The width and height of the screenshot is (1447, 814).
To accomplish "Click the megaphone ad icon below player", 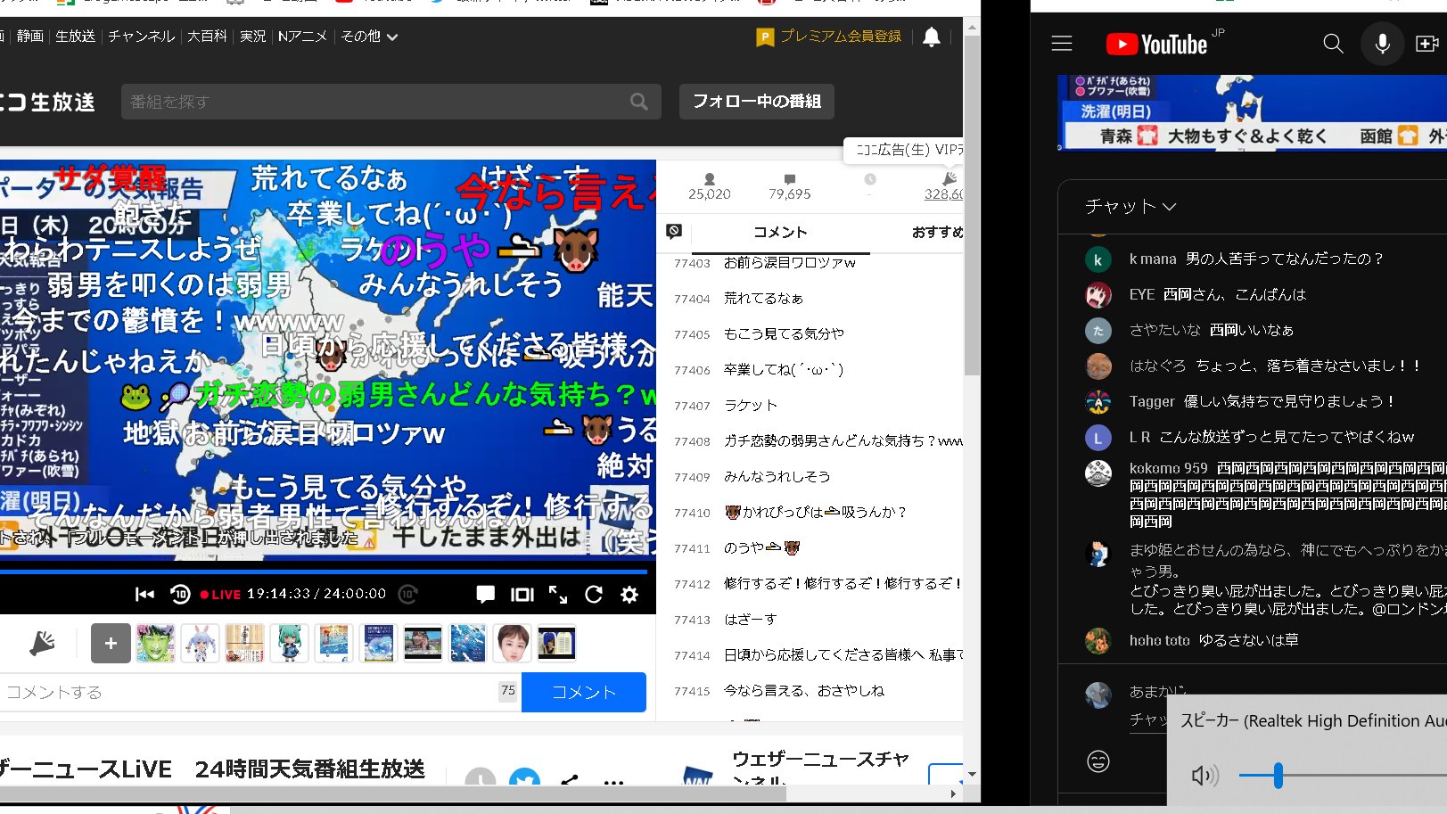I will 42,643.
